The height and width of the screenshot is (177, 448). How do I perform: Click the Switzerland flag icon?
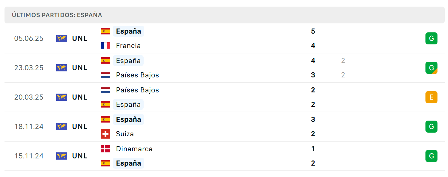(105, 134)
